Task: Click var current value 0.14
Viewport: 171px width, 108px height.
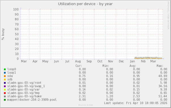Action: 82,89
